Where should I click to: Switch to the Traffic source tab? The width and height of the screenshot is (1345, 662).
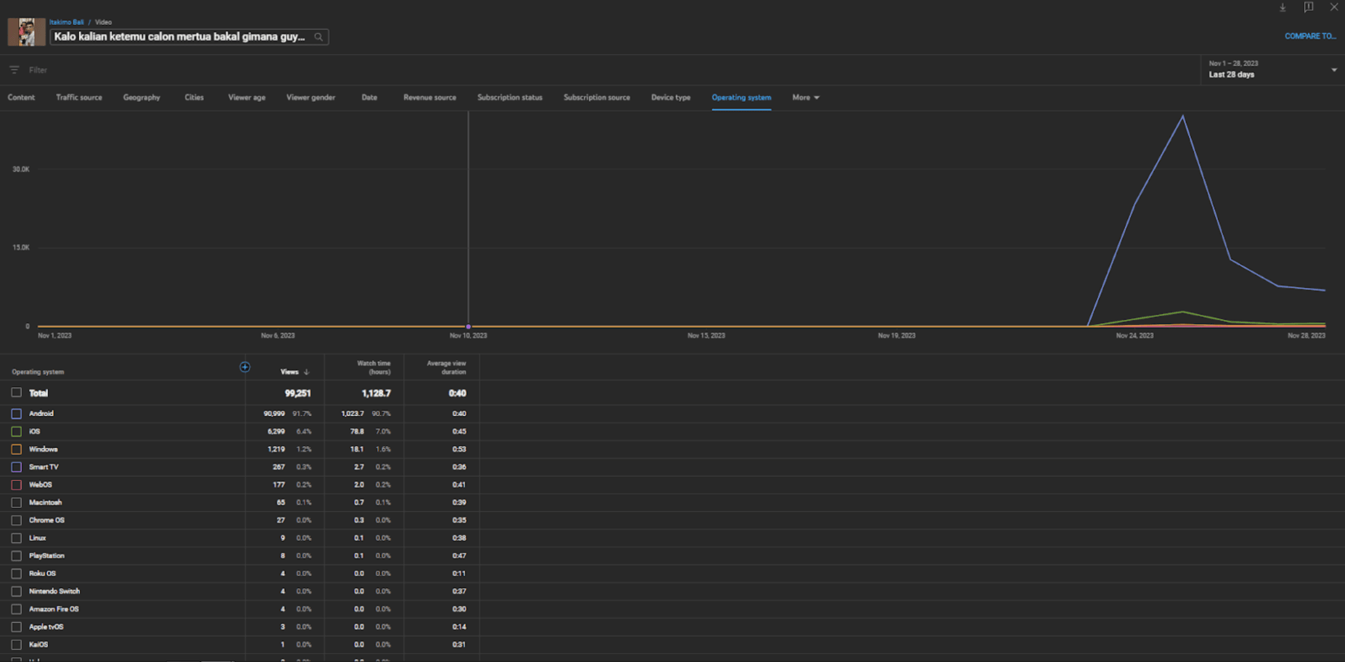tap(79, 97)
